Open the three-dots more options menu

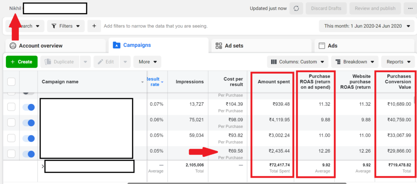[409, 9]
